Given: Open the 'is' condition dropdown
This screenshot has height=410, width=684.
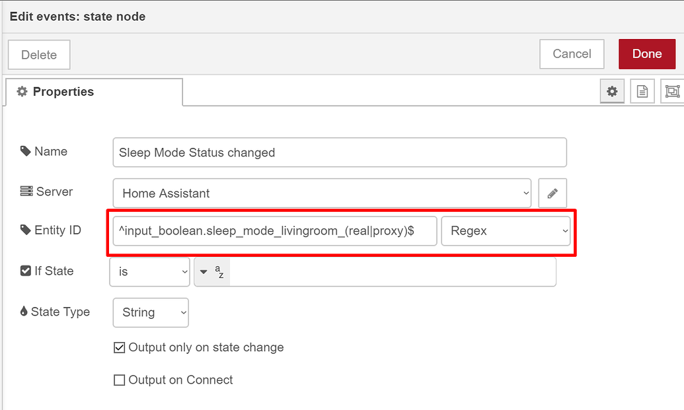Looking at the screenshot, I should click(x=149, y=271).
